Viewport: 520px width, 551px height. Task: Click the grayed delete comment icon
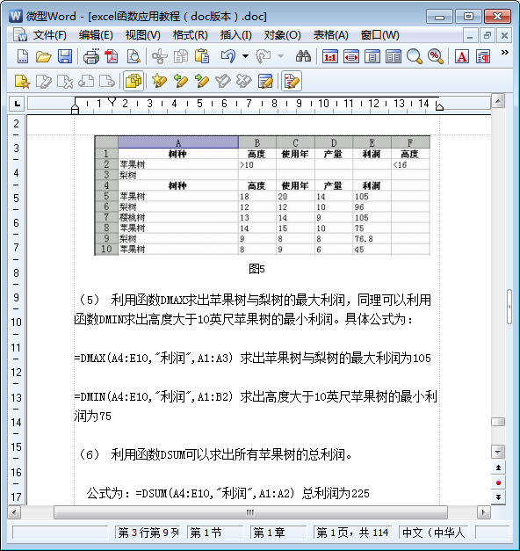coord(65,81)
